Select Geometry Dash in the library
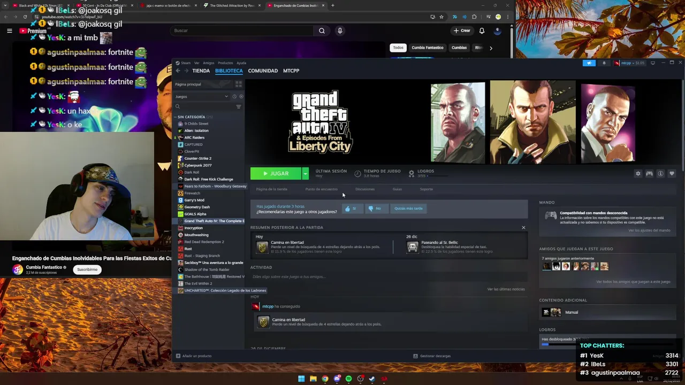Viewport: 685px width, 385px height. tap(197, 207)
